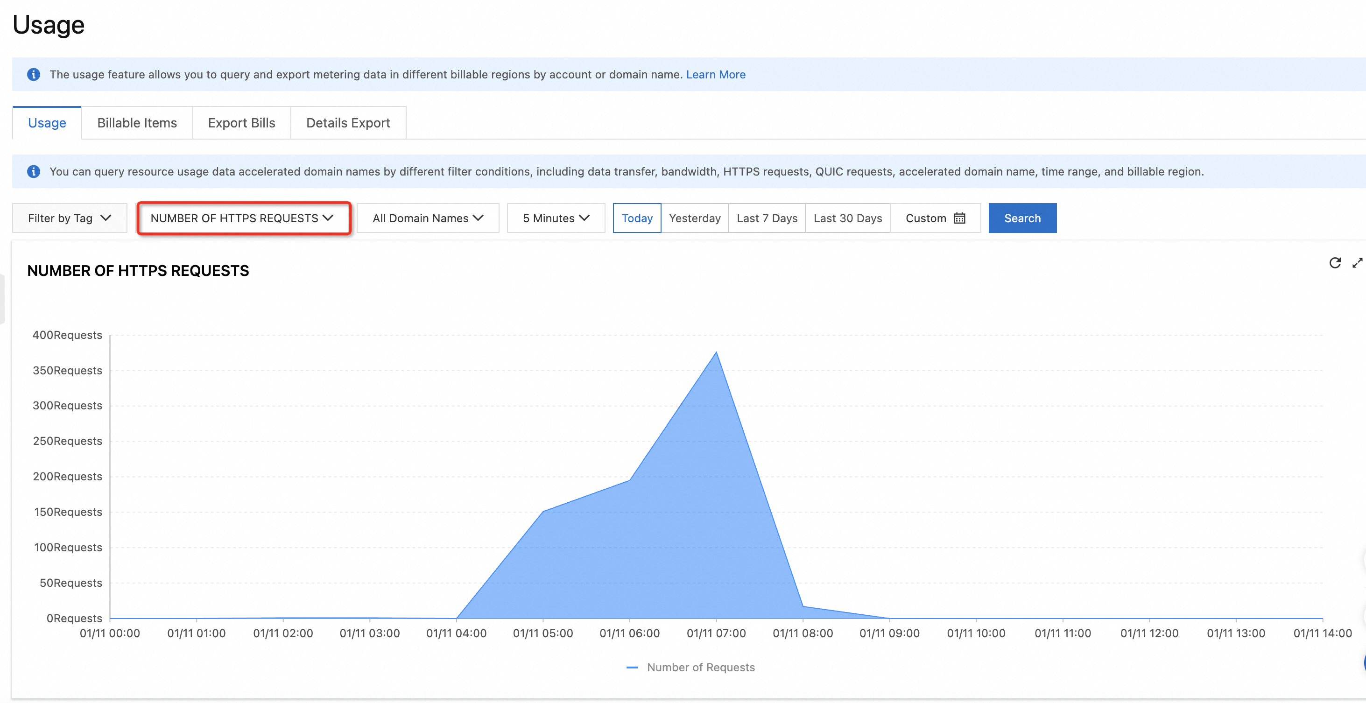This screenshot has width=1366, height=703.
Task: Toggle the Number of Requests legend marker
Action: tap(632, 668)
